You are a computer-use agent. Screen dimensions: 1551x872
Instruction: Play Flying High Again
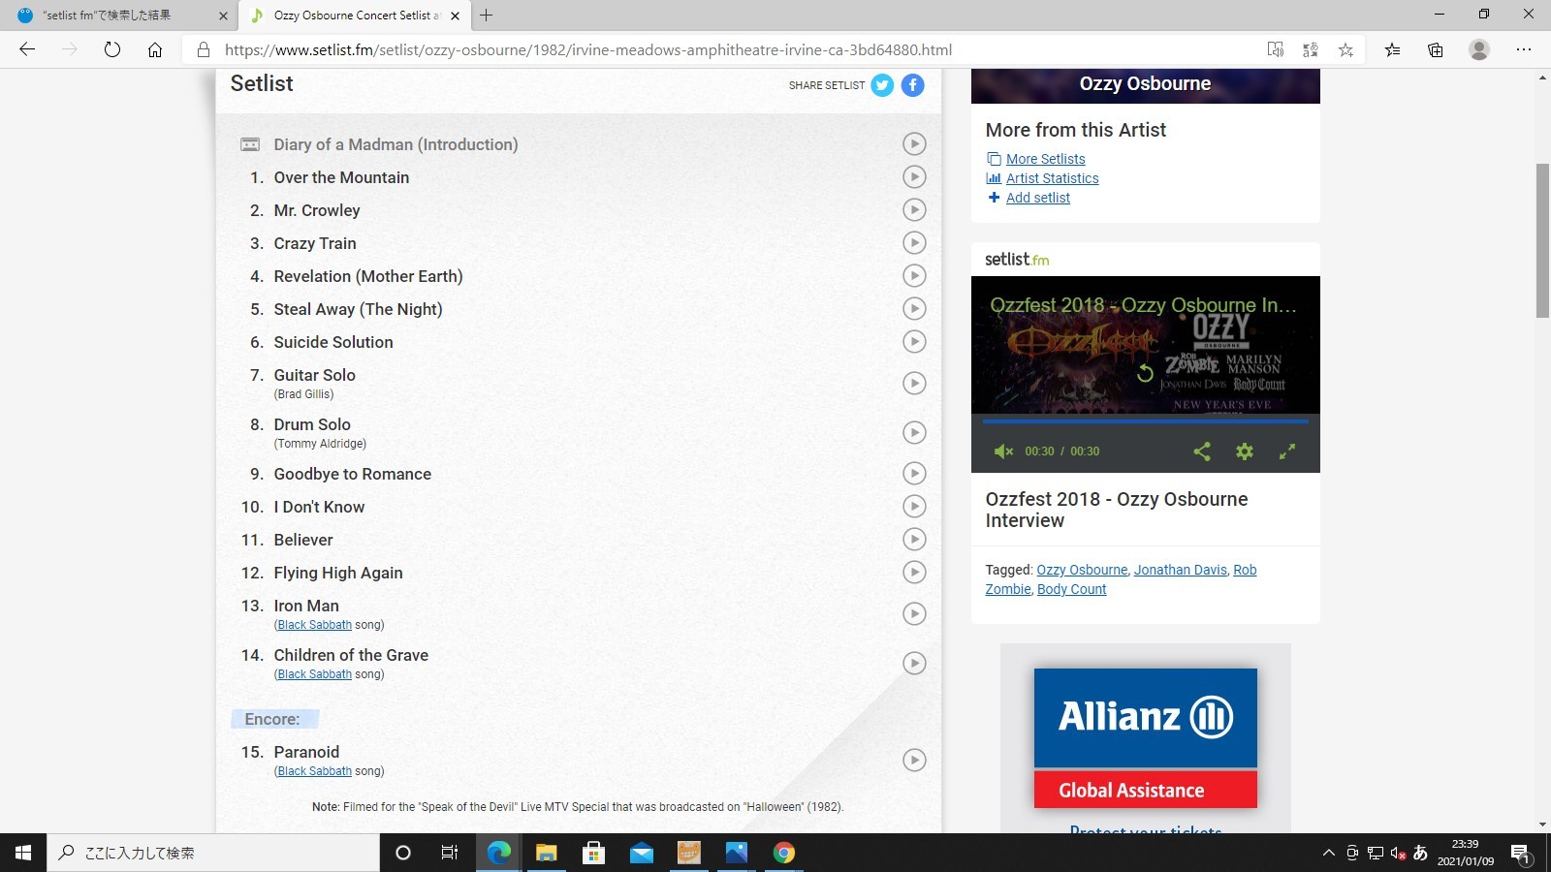(914, 573)
